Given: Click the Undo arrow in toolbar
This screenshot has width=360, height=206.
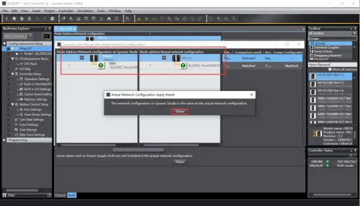Looking at the screenshot, I should (37, 19).
